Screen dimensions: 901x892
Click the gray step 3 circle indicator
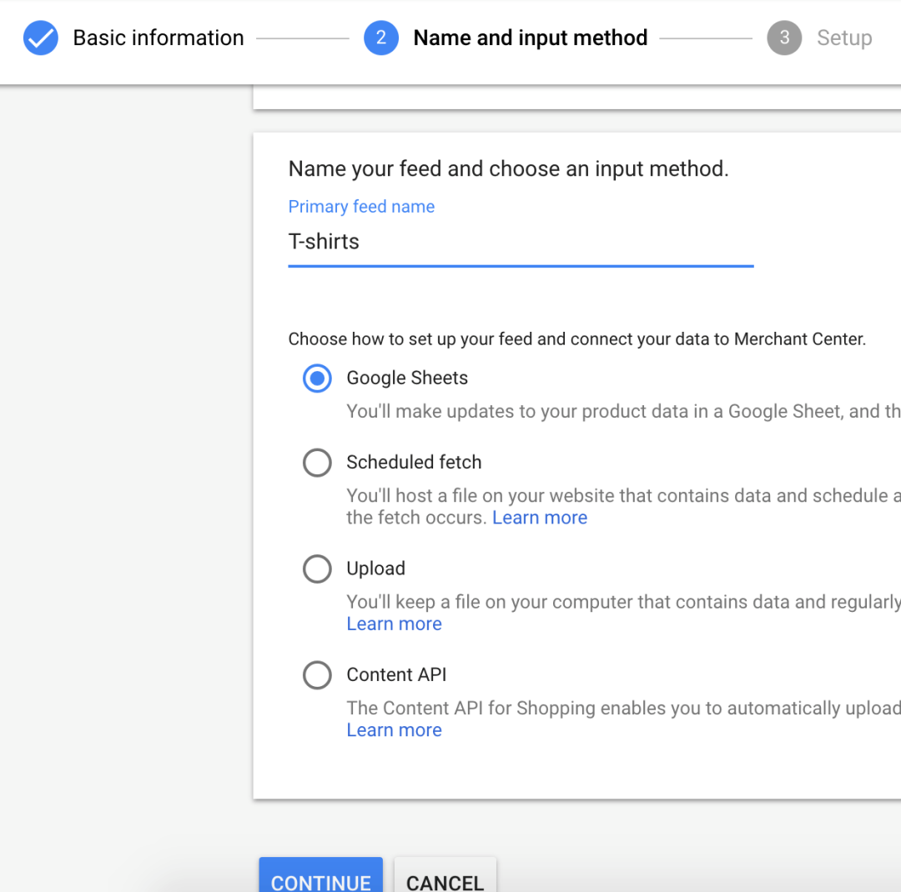pos(783,38)
